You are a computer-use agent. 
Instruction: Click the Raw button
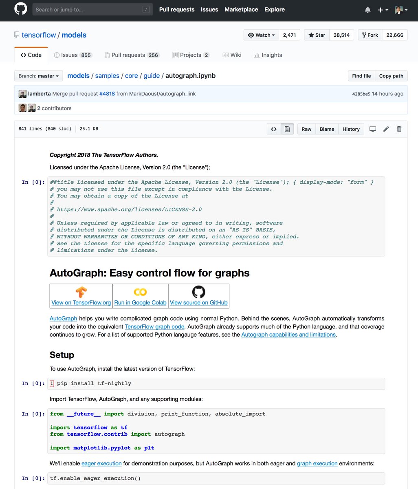[x=306, y=129]
